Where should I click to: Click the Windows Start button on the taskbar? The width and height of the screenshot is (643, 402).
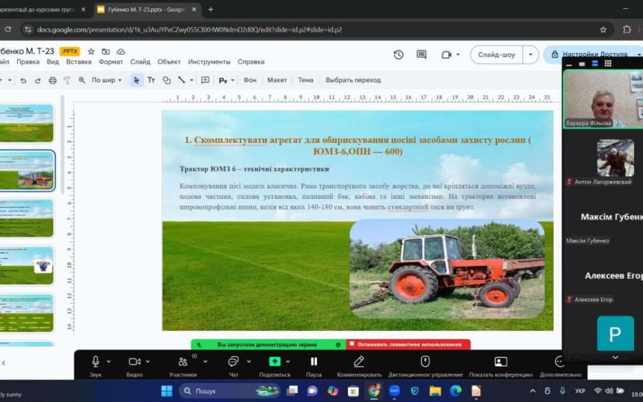(167, 391)
